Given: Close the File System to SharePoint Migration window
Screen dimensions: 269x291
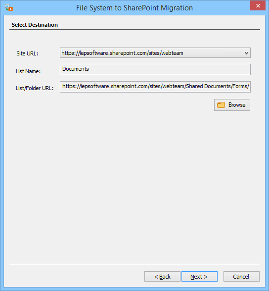Looking at the screenshot, I should pyautogui.click(x=258, y=6).
